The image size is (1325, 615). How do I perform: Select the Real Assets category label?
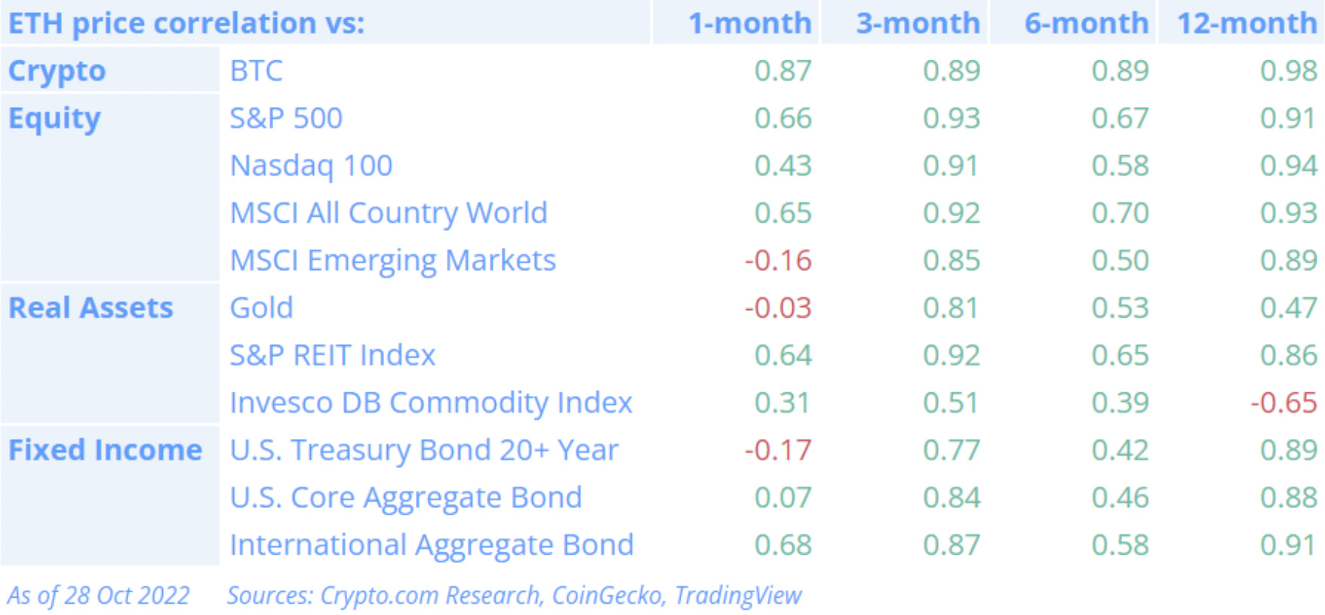91,308
